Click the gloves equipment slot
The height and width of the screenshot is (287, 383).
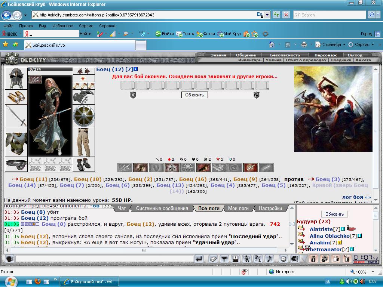(83, 97)
